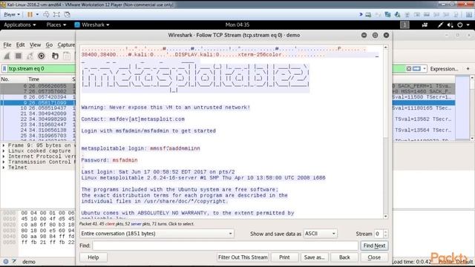Click workspace indicator 1
This screenshot has height=267, width=475.
click(404, 24)
